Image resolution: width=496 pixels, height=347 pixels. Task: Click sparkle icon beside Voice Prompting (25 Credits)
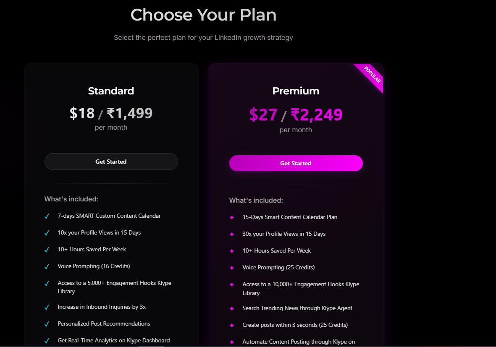click(232, 268)
